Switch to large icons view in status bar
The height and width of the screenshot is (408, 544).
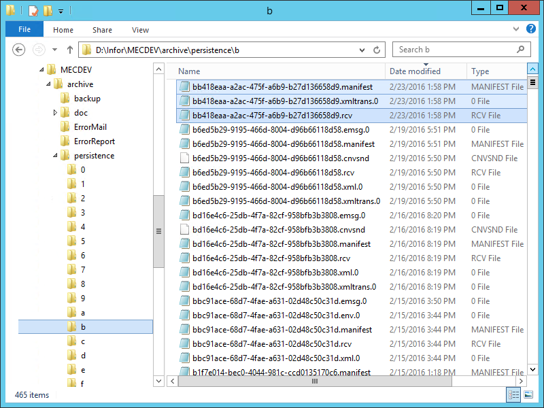(528, 395)
